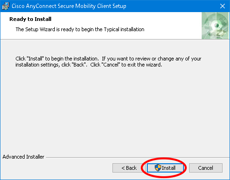Viewport: 230px width, 180px height.
Task: Click the quoted "Install" word in instructions
Action: (35, 59)
